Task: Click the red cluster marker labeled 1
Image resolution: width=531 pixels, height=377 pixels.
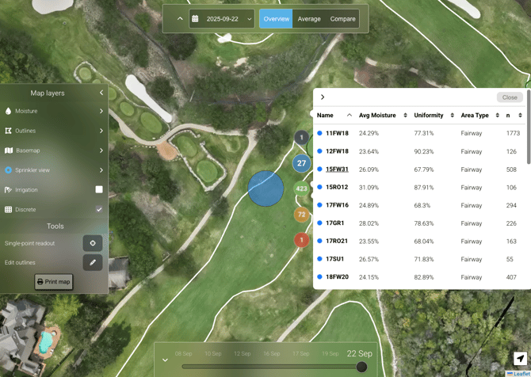Action: [301, 239]
